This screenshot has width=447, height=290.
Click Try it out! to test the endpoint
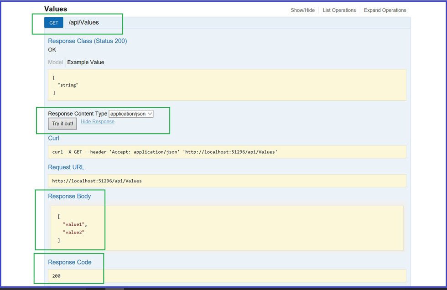[x=62, y=124]
